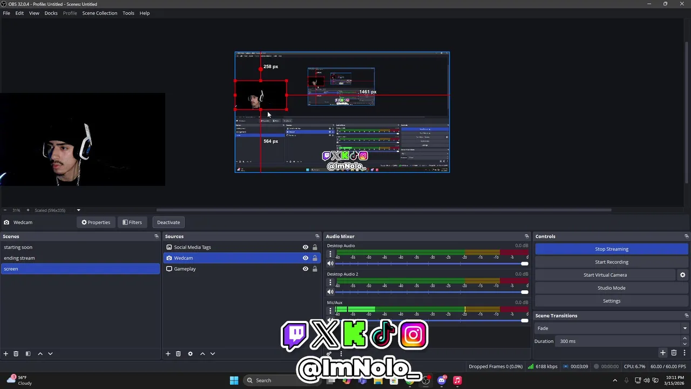Undock the Audio Mixer panel
Image resolution: width=691 pixels, height=389 pixels.
(526, 237)
